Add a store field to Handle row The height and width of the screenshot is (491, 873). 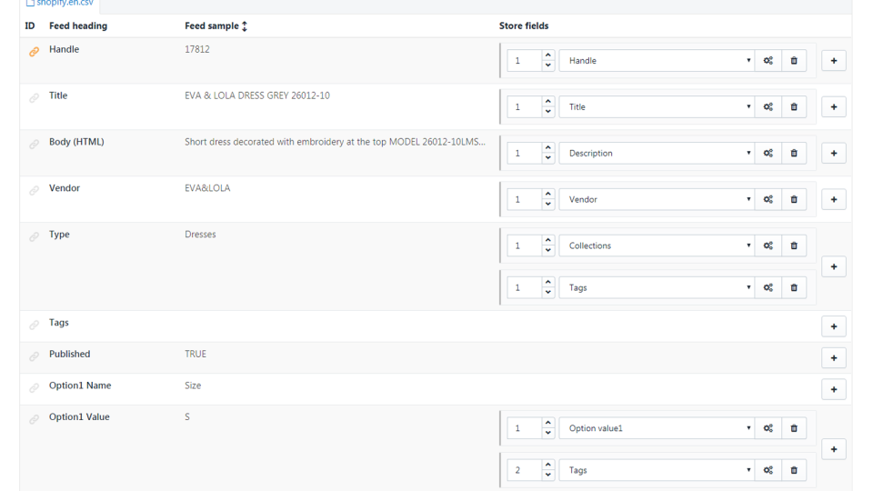834,61
